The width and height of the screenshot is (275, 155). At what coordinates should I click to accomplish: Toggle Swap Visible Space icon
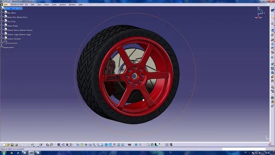click(x=123, y=145)
